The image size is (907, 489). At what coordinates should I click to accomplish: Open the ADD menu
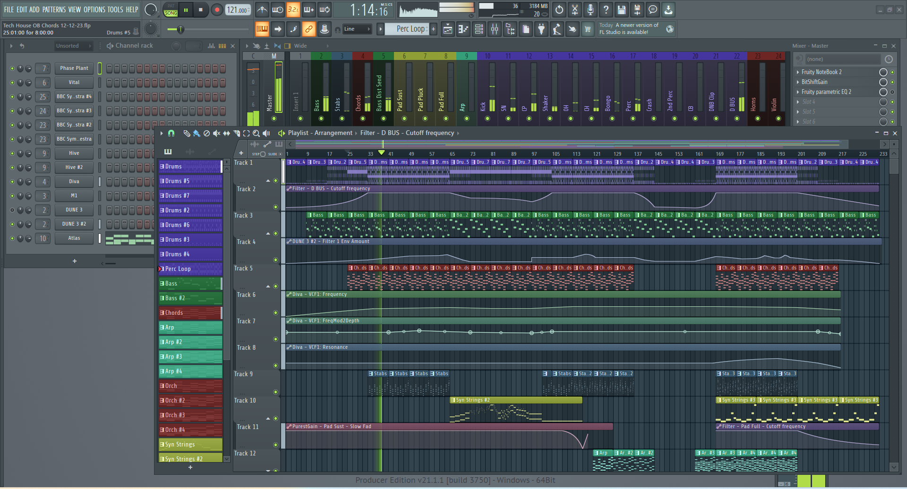[x=34, y=9]
